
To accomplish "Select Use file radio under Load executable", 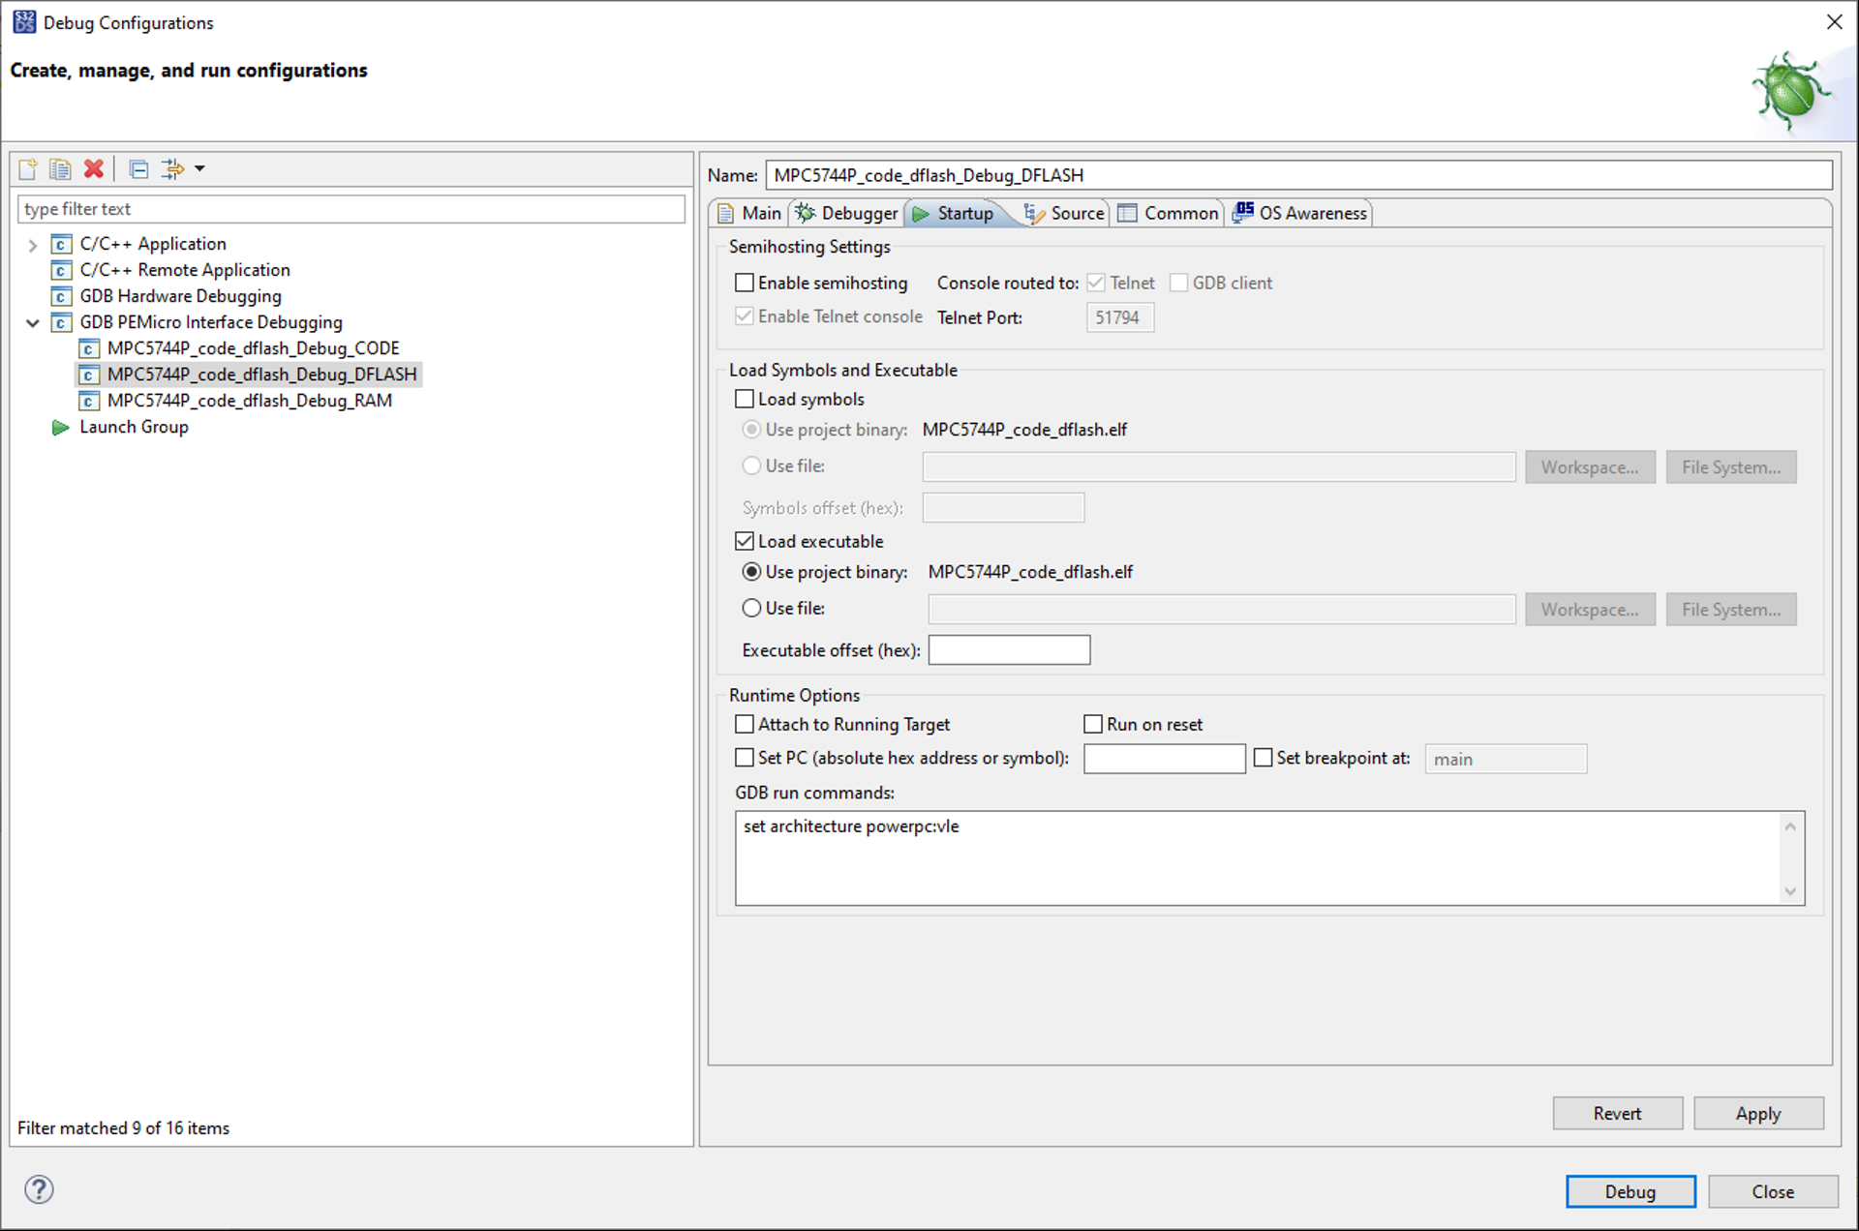I will click(x=751, y=608).
